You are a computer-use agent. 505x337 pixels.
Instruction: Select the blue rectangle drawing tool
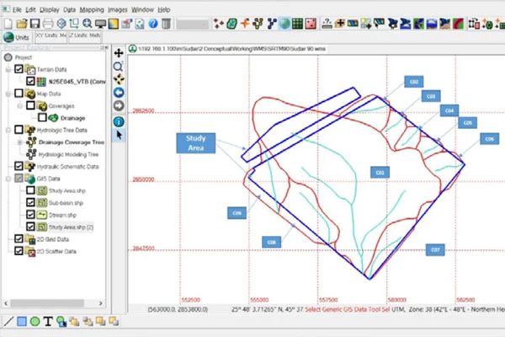[22, 321]
